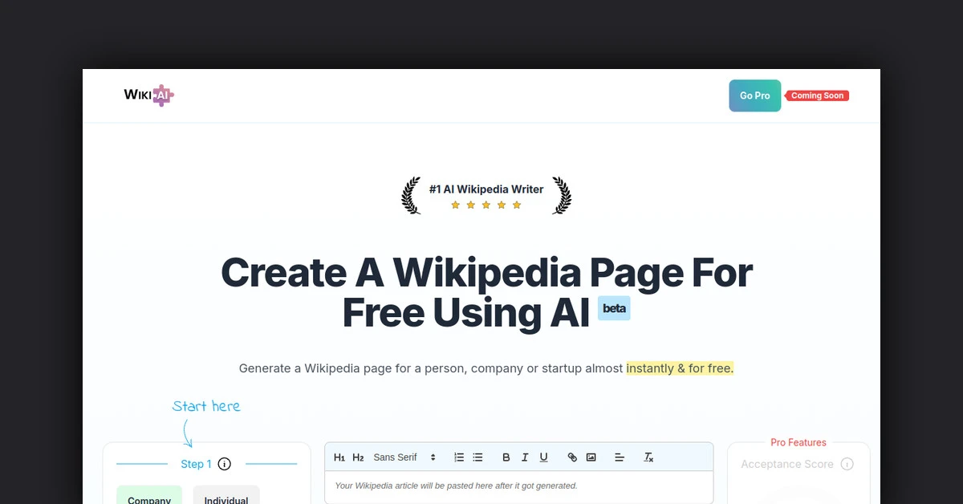Insert an image via the image icon
The width and height of the screenshot is (963, 504).
pos(591,457)
